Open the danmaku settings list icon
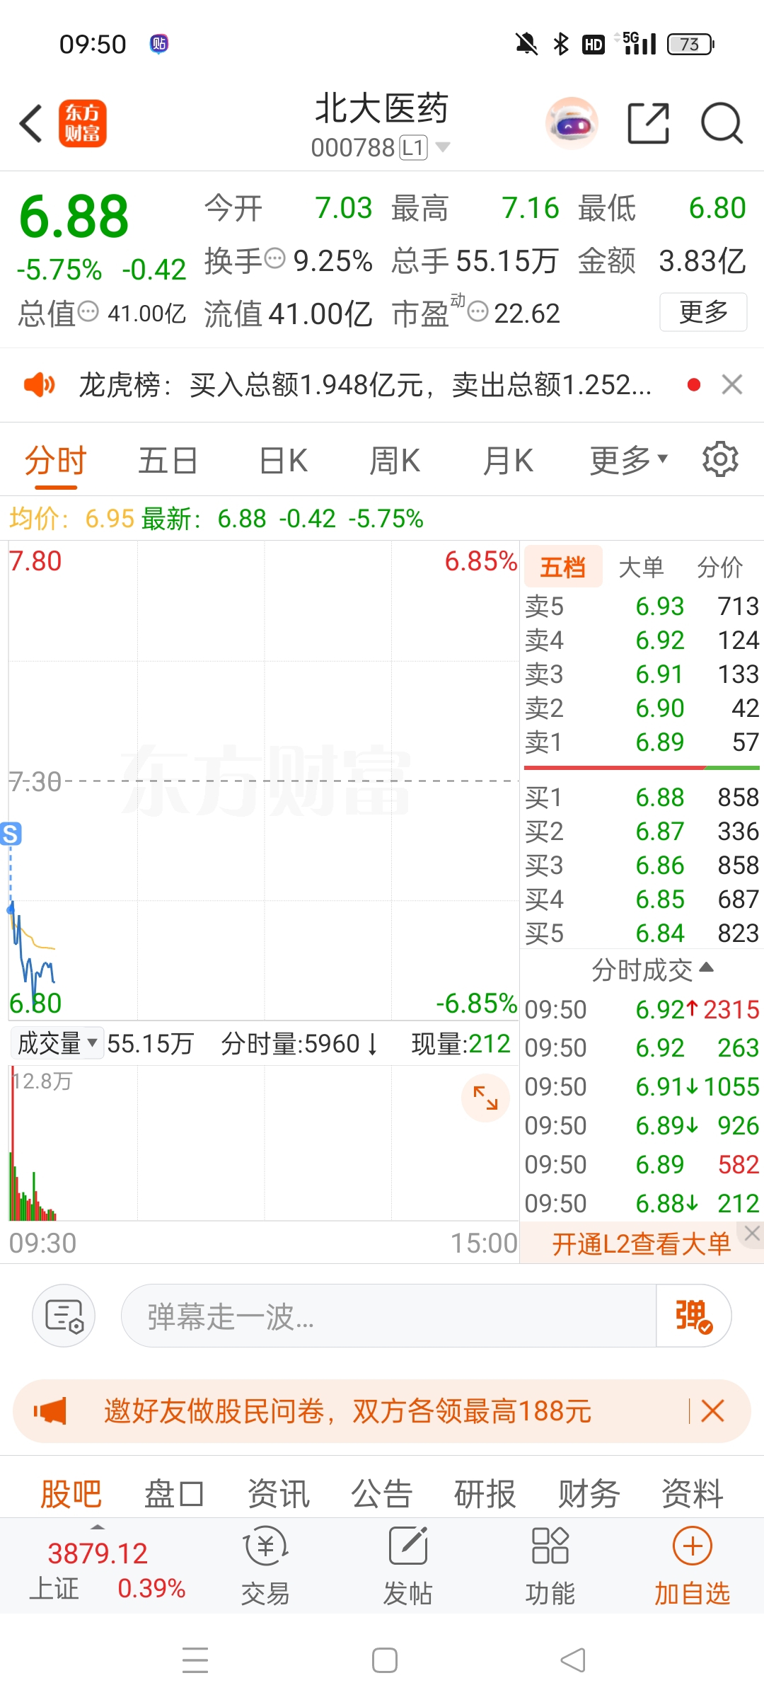Image resolution: width=764 pixels, height=1707 pixels. (x=64, y=1316)
